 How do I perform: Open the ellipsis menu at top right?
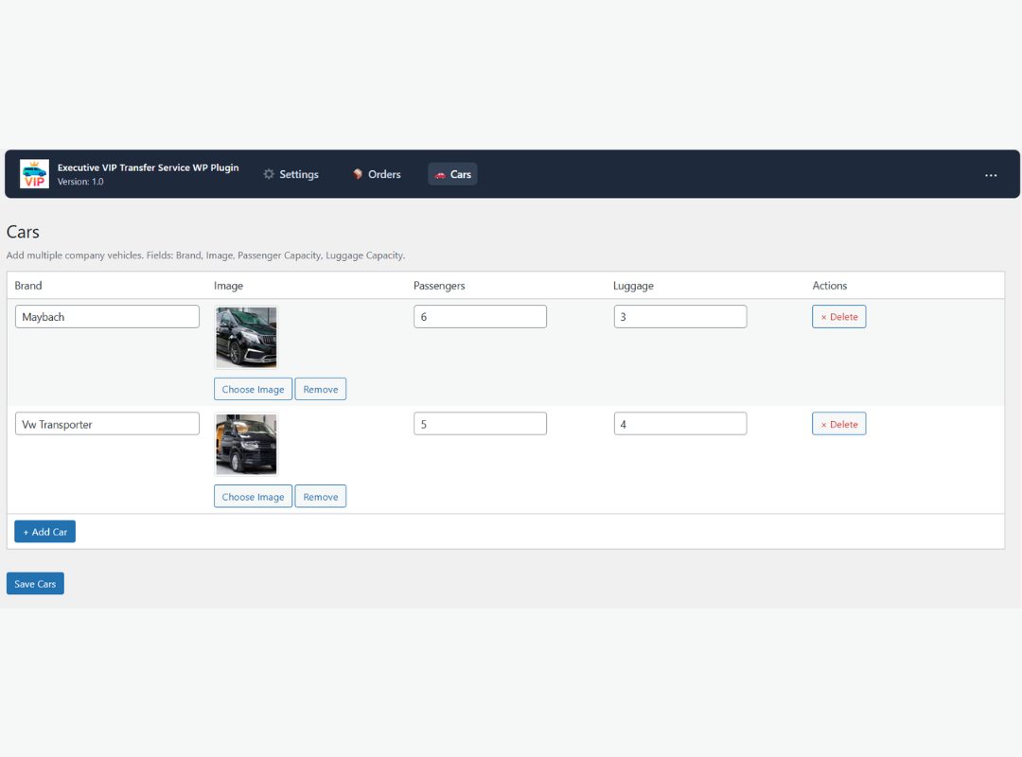991,174
